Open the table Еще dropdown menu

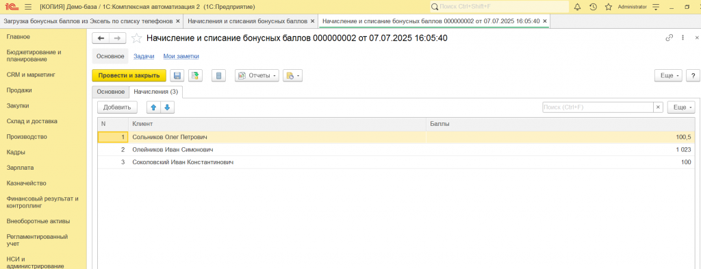(681, 107)
